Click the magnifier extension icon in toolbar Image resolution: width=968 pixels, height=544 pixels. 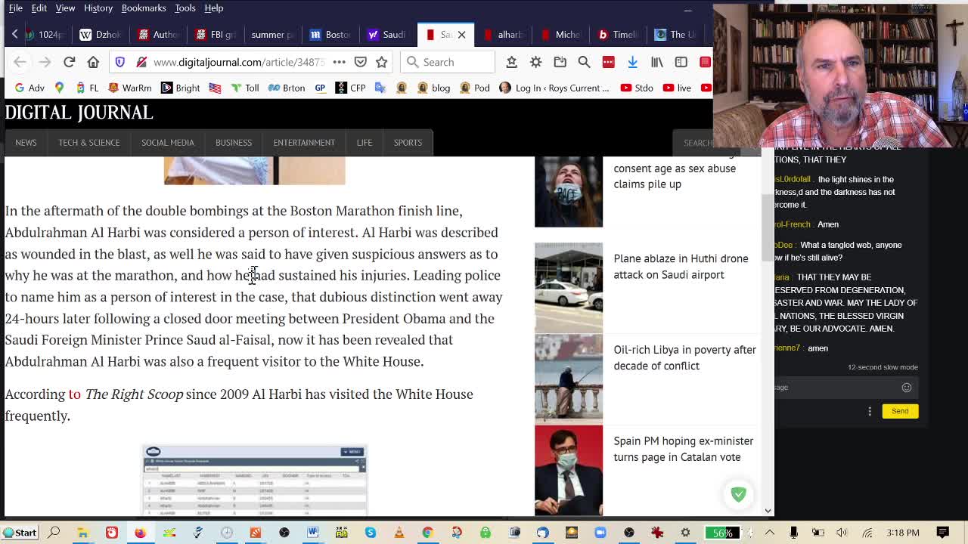584,62
